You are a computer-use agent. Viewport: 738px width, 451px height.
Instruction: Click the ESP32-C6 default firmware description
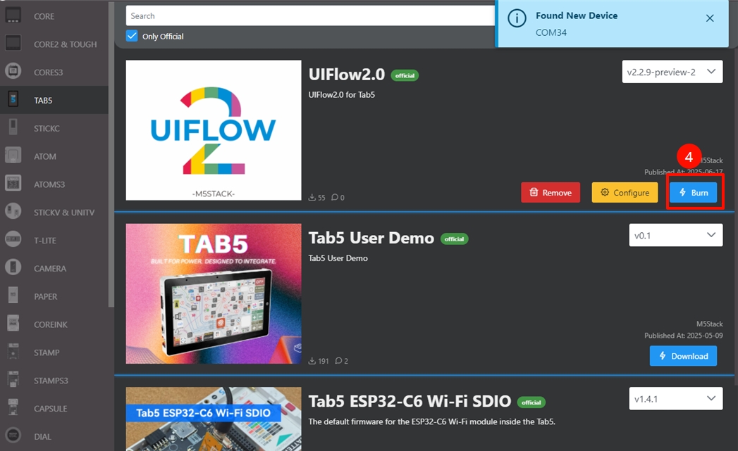431,421
